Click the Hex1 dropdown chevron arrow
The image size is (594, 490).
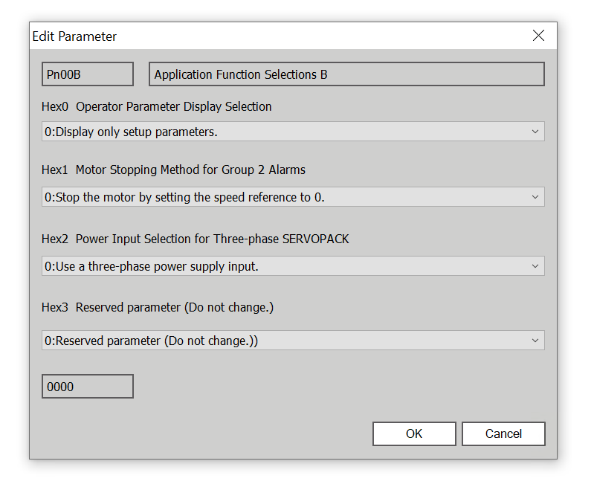(x=535, y=197)
